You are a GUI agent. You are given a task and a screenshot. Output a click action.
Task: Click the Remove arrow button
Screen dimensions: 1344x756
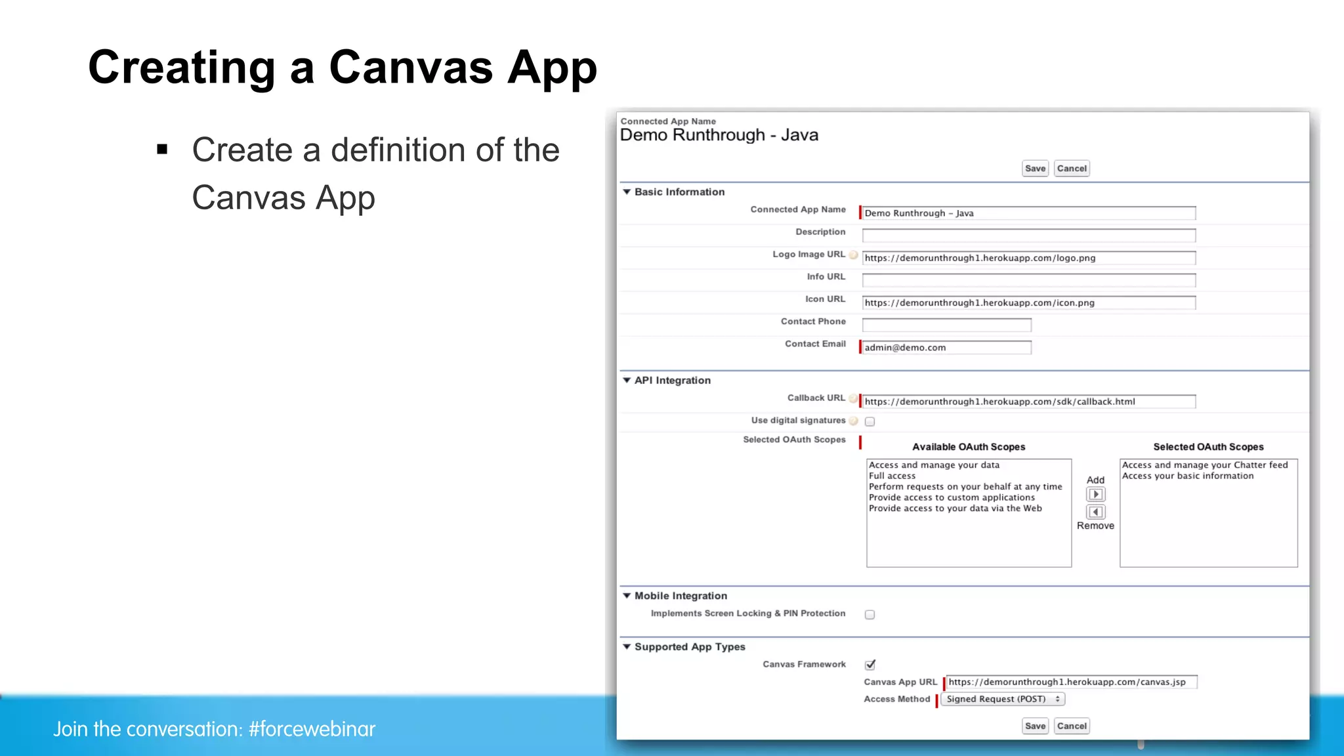(x=1095, y=512)
